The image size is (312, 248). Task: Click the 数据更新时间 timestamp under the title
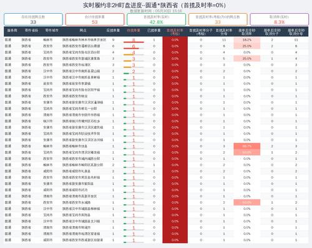tap(156, 11)
